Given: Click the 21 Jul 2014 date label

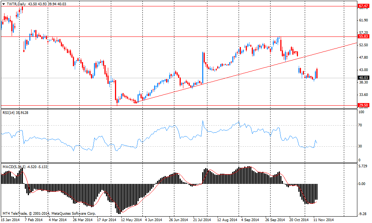Looking at the screenshot, I should [x=202, y=220].
